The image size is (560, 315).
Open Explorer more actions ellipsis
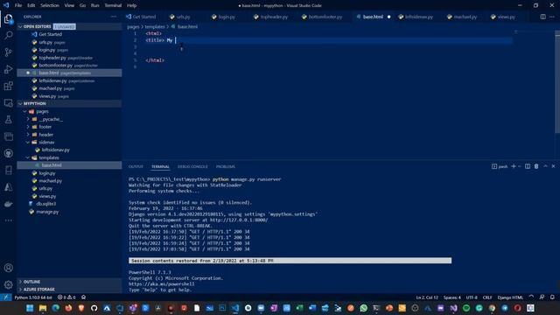[x=113, y=17]
